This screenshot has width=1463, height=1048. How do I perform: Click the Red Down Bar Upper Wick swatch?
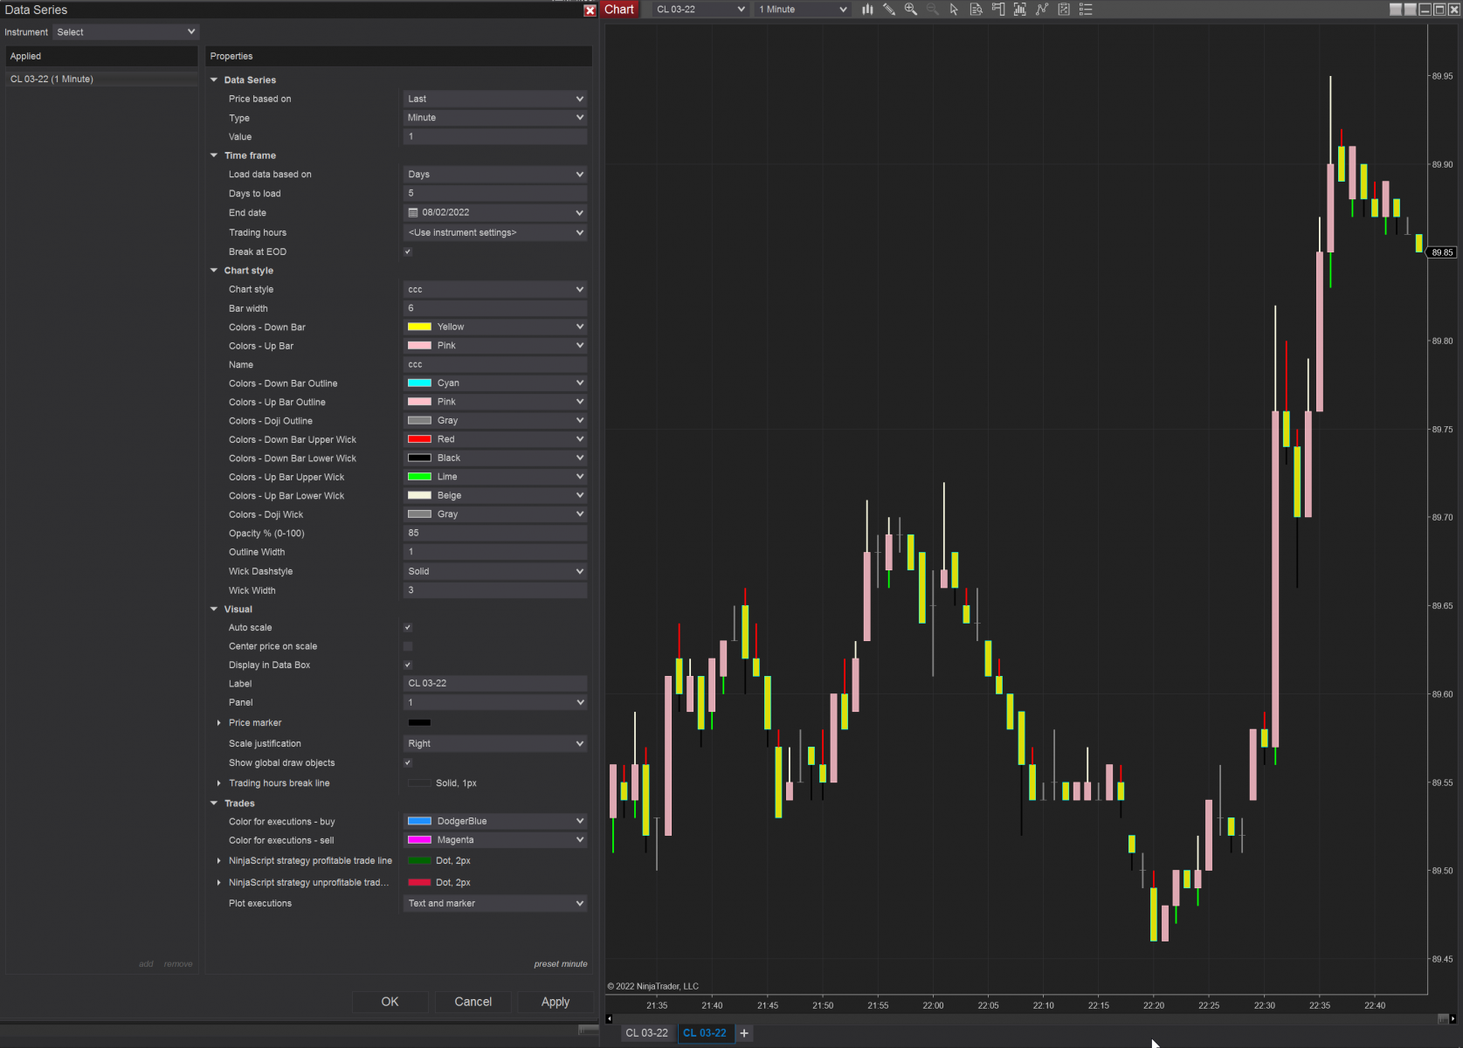(x=419, y=439)
